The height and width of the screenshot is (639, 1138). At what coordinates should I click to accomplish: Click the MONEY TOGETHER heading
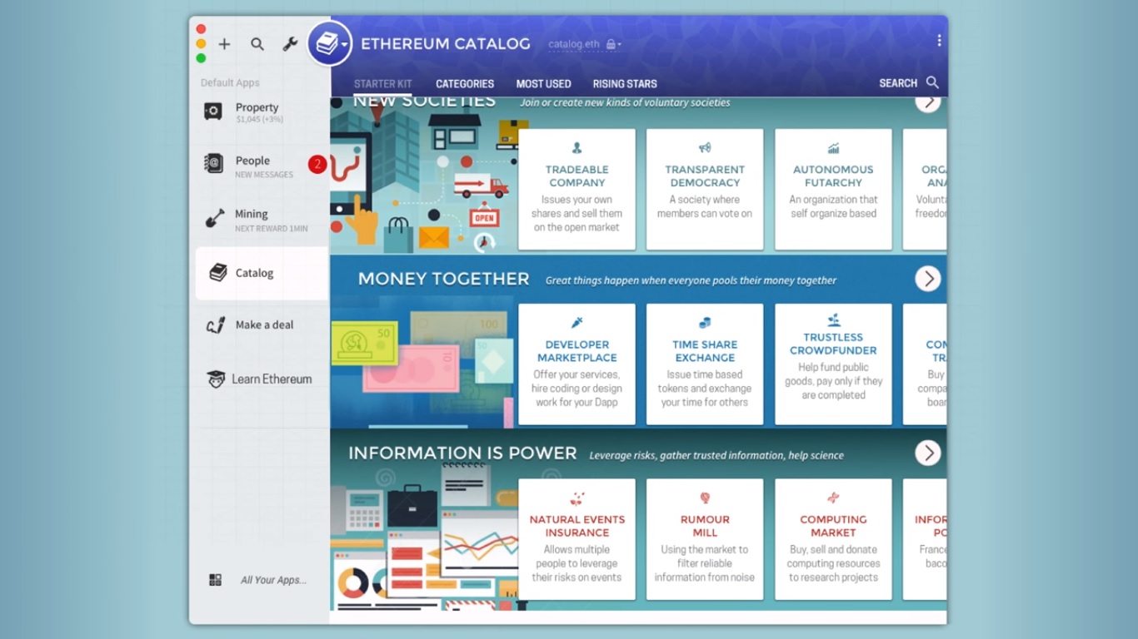click(x=443, y=279)
